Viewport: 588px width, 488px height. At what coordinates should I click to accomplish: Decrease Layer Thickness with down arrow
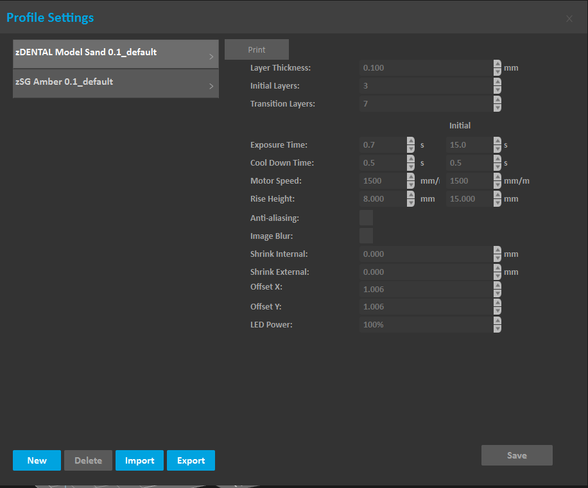[497, 72]
